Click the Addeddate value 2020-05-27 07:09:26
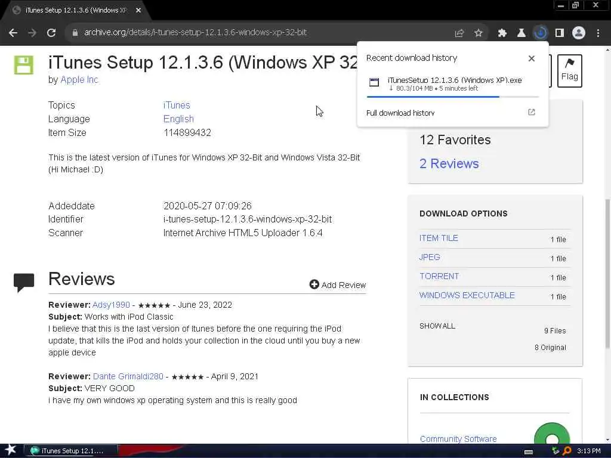The height and width of the screenshot is (458, 611). [207, 206]
